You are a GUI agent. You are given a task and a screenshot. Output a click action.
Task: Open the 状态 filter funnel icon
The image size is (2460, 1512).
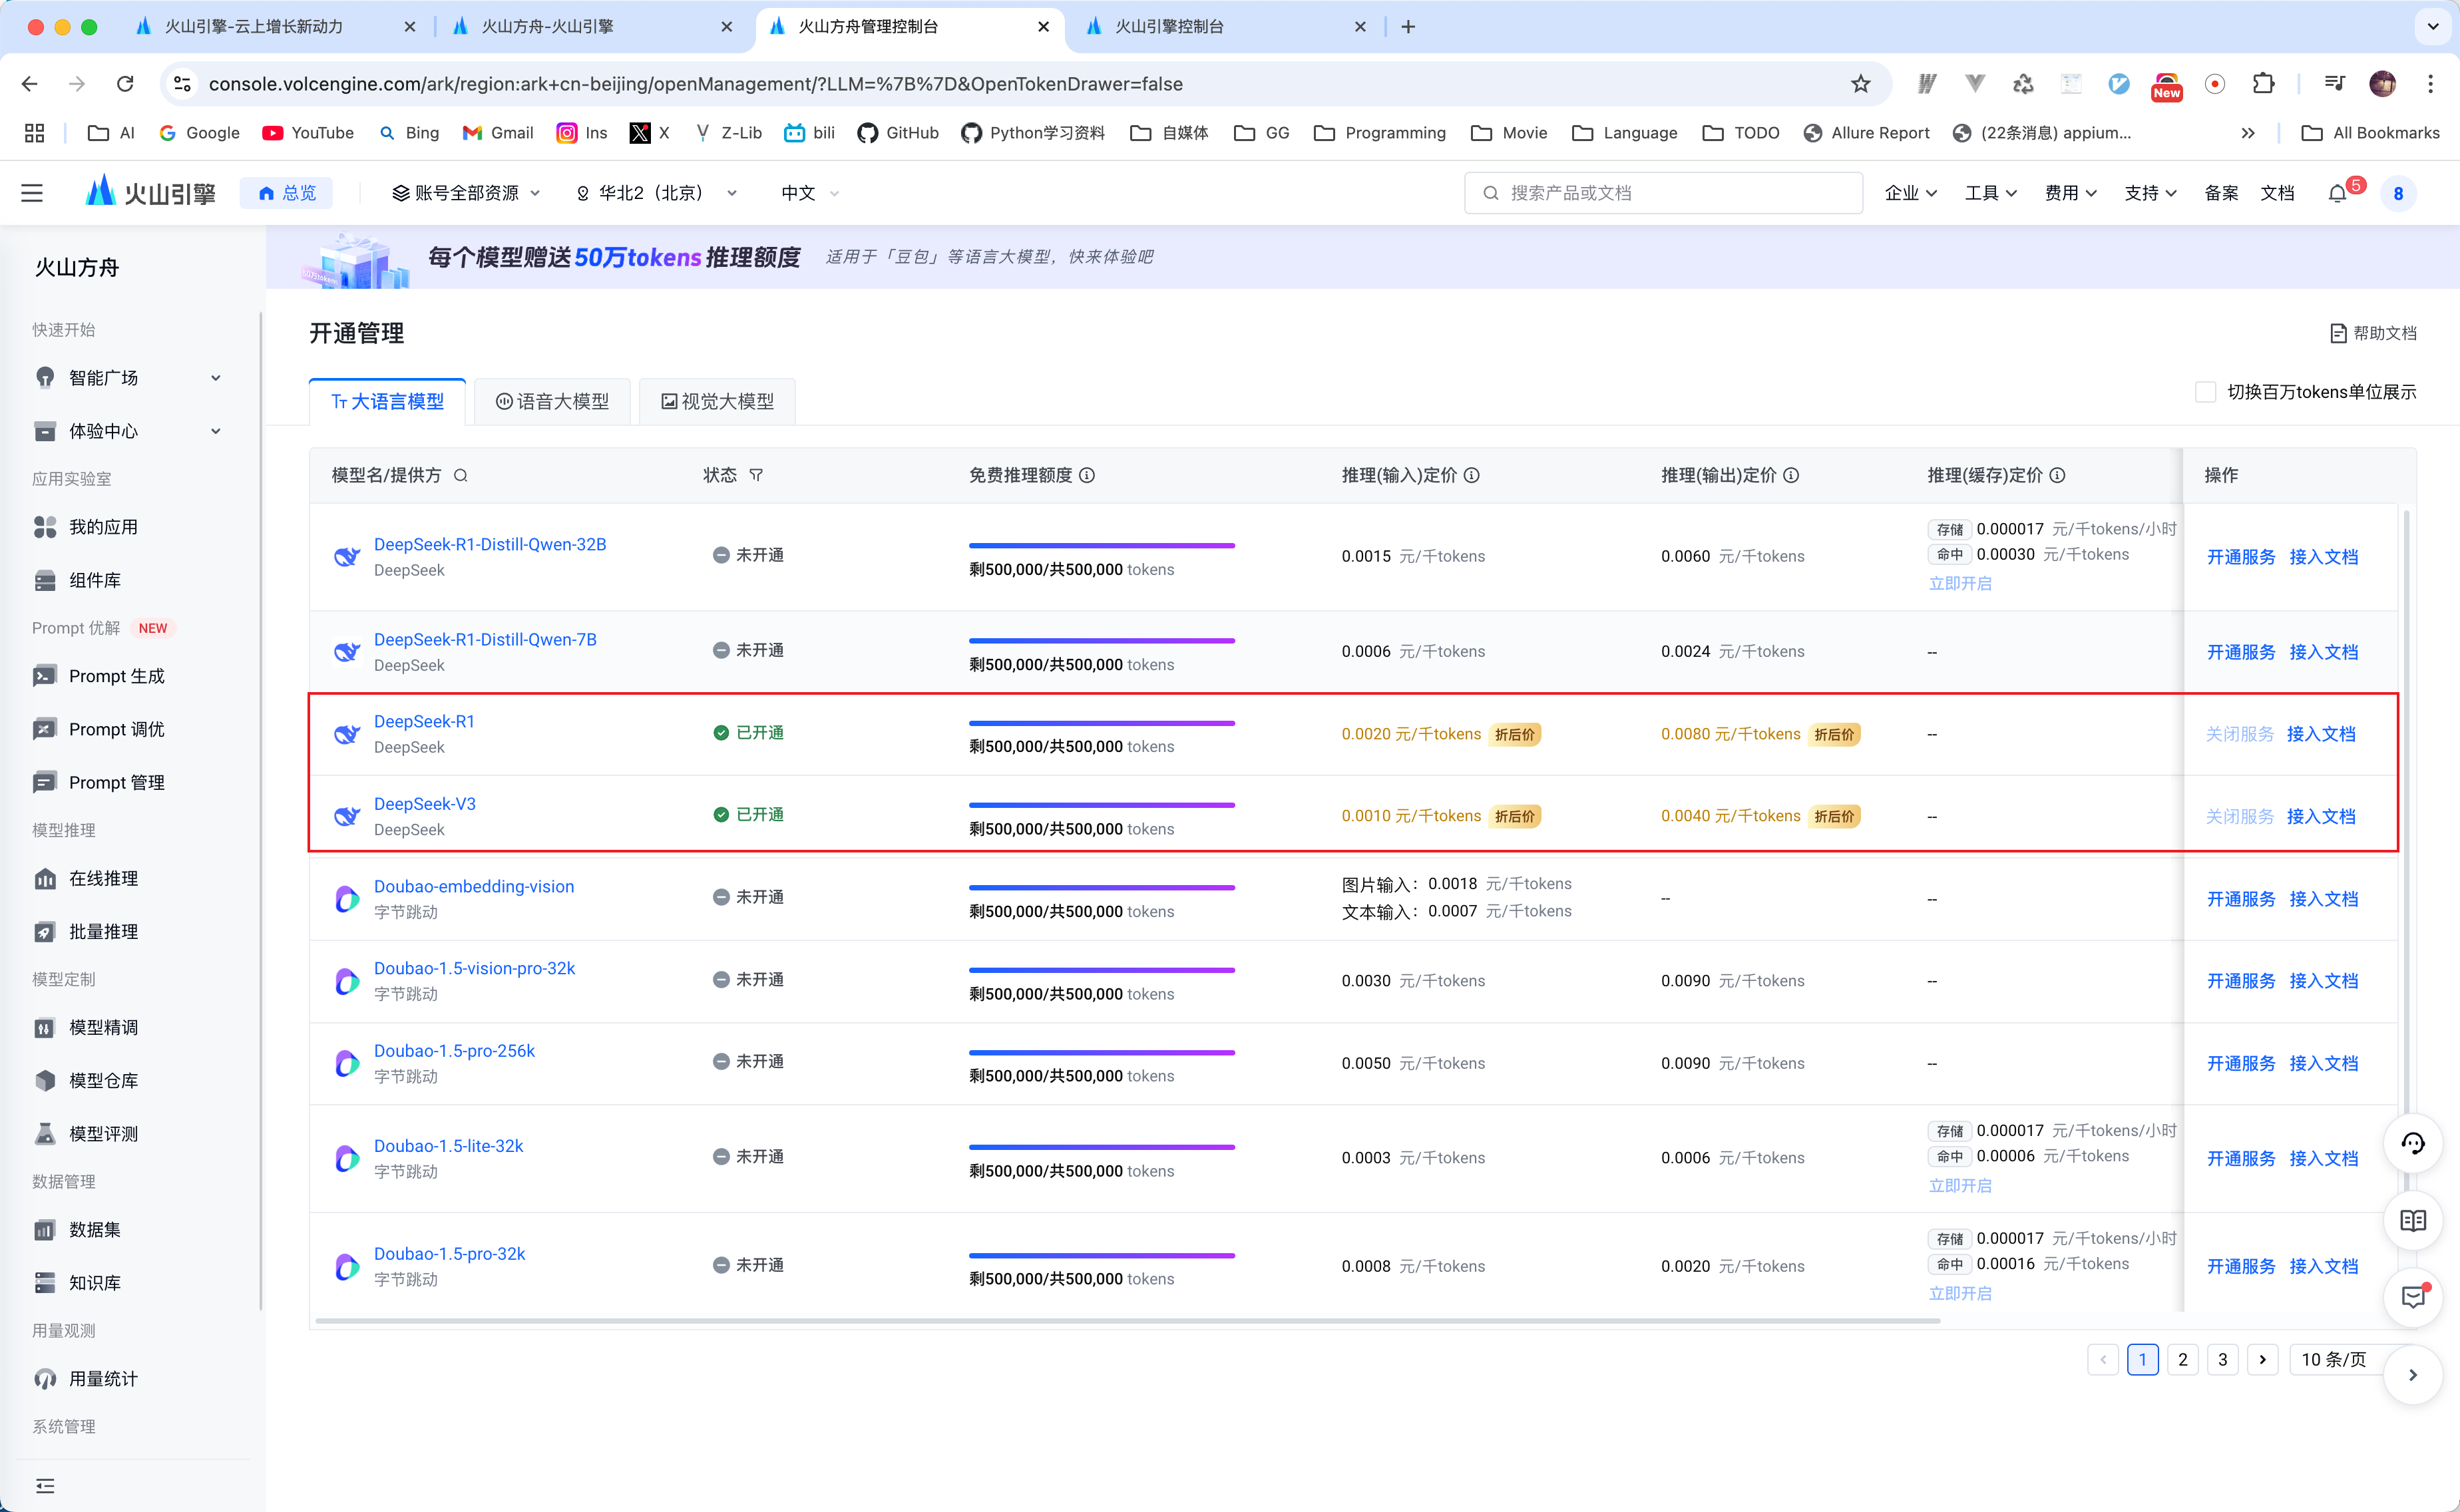tap(756, 475)
